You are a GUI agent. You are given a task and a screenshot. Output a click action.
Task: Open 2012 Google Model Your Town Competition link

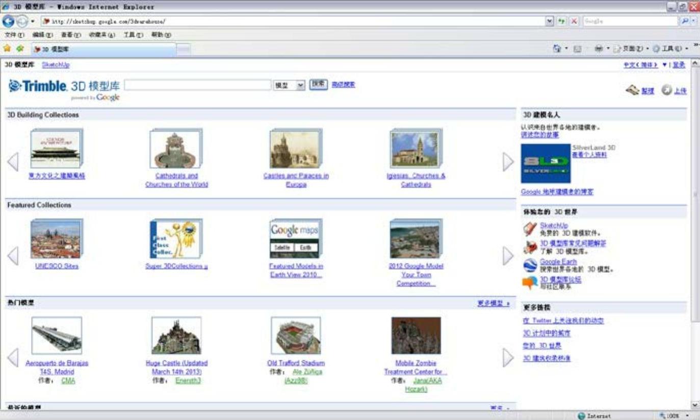[416, 275]
